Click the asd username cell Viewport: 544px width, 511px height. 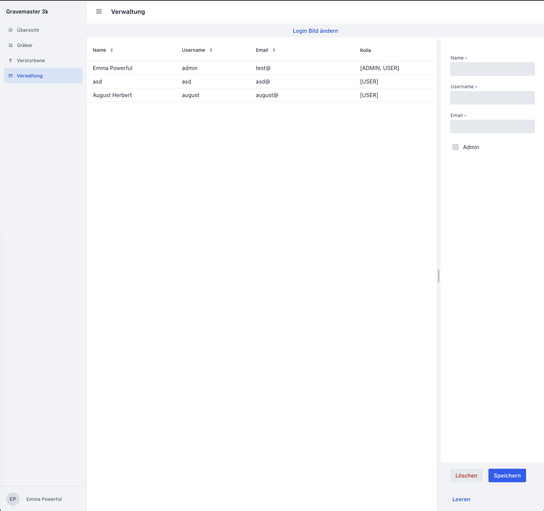tap(186, 82)
